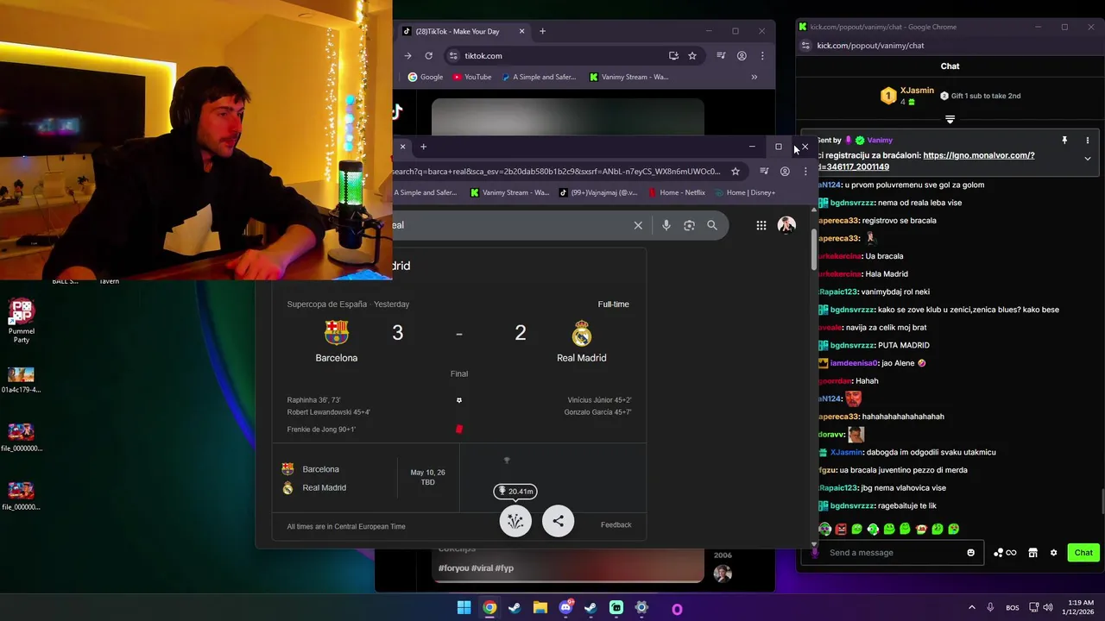Click the angry red emote in chat bar
The height and width of the screenshot is (621, 1105).
[x=841, y=529]
